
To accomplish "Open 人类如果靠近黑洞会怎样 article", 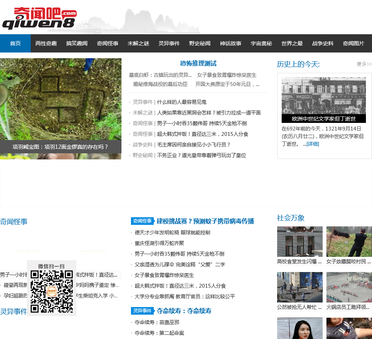I will coord(209,113).
